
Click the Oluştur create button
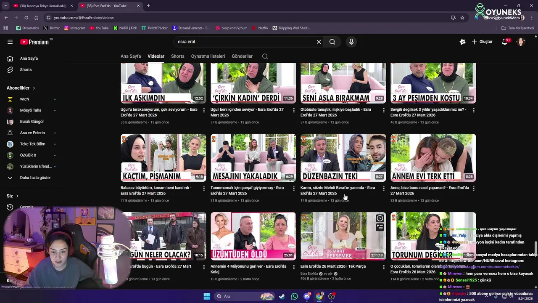pyautogui.click(x=482, y=42)
